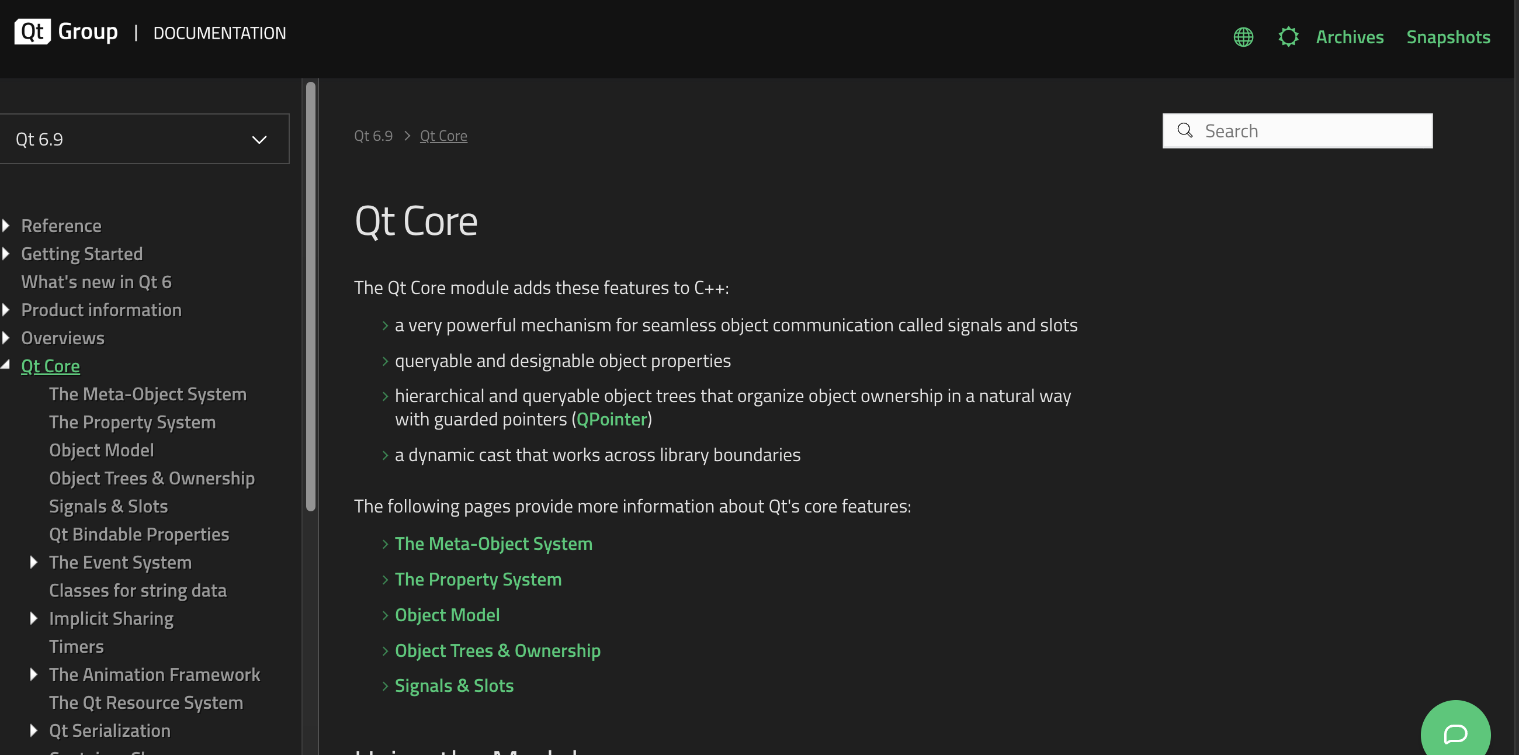Click The Event System sidebar label

(x=120, y=563)
